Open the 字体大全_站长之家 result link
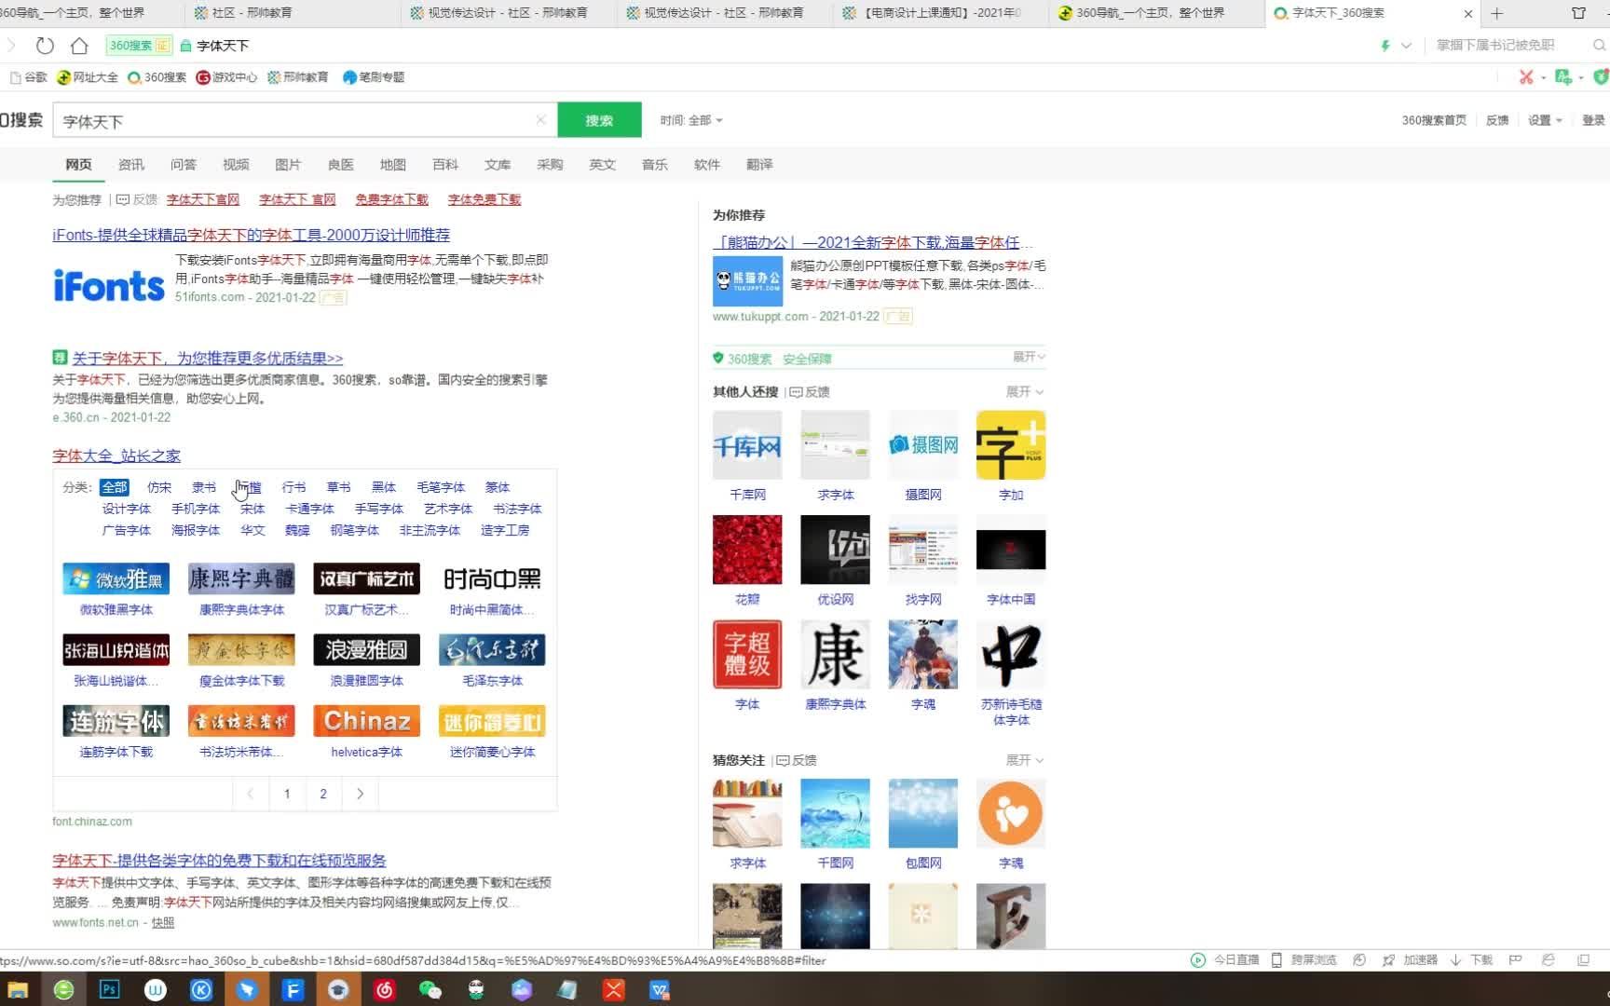The width and height of the screenshot is (1610, 1006). tap(116, 455)
